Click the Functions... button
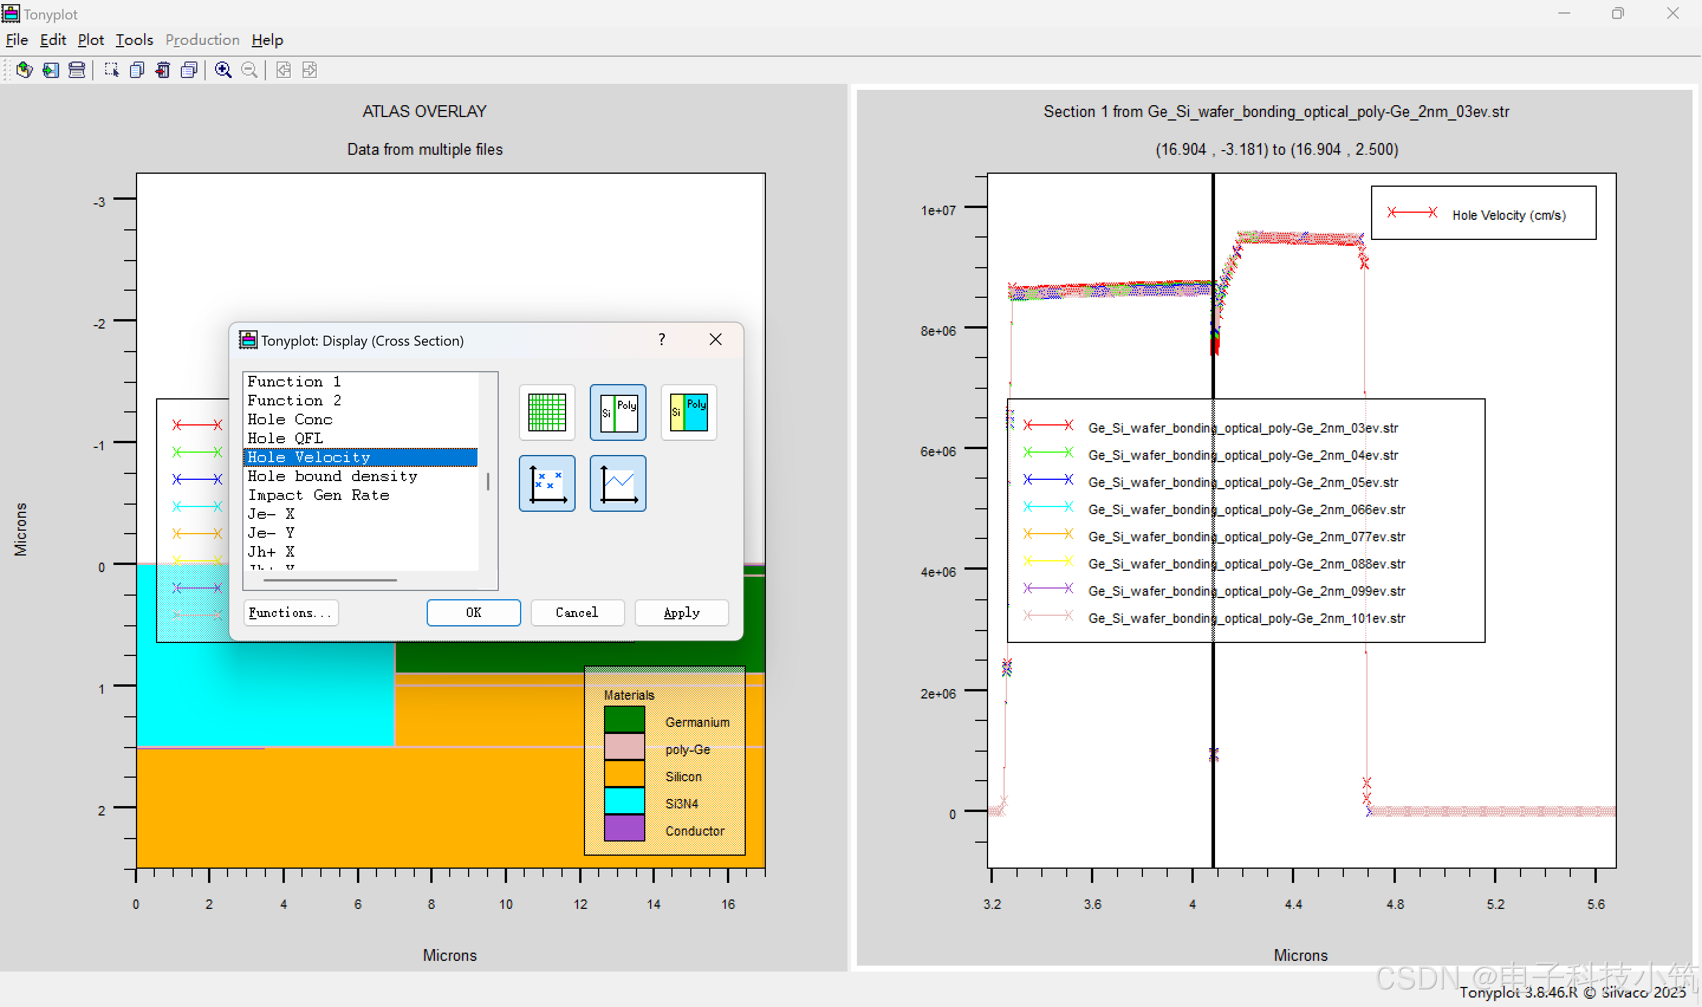 click(290, 613)
